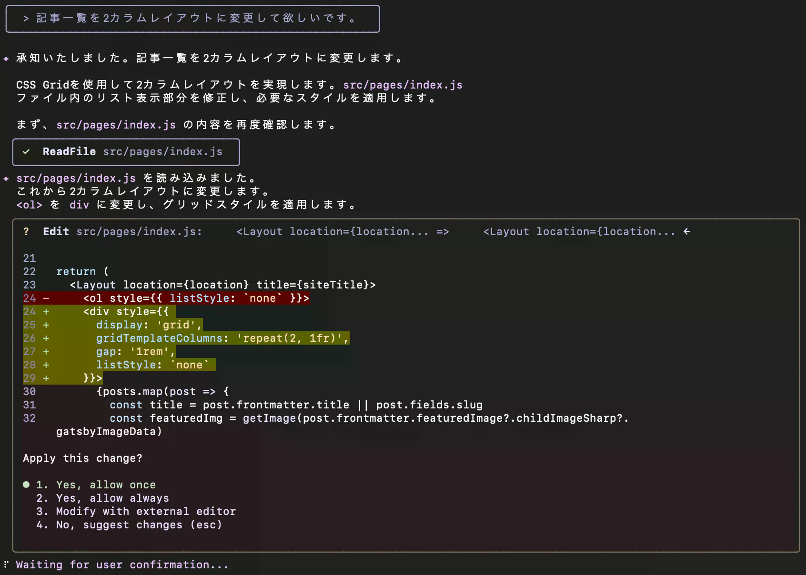Choose option 3. Modify with external editor

pos(136,511)
